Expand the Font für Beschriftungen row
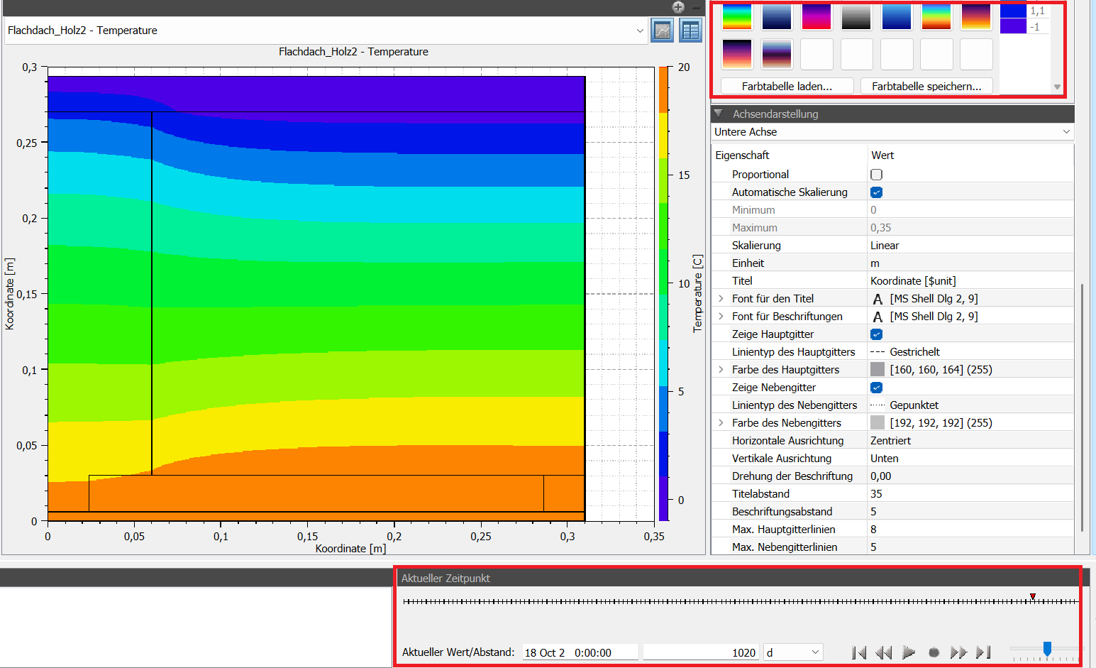 [721, 317]
